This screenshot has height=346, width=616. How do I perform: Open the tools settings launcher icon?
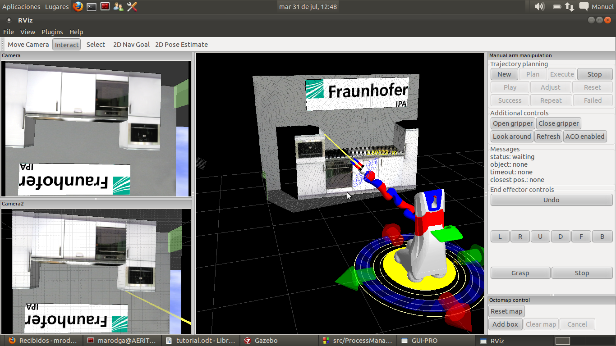[x=132, y=6]
